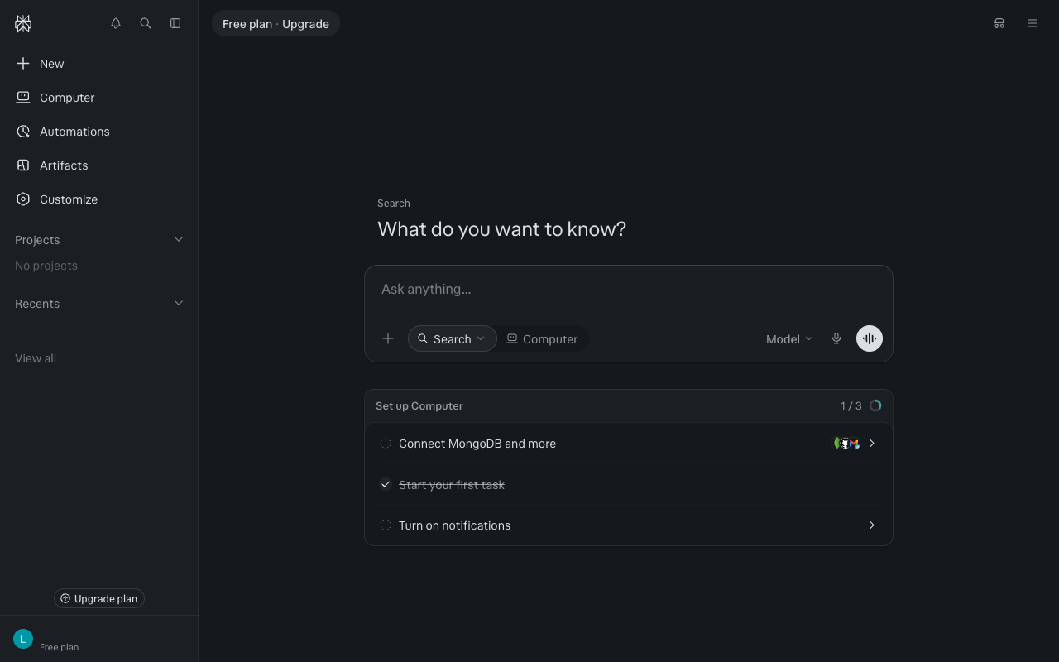Click the Perplexity logo icon
The width and height of the screenshot is (1059, 662).
pos(23,24)
